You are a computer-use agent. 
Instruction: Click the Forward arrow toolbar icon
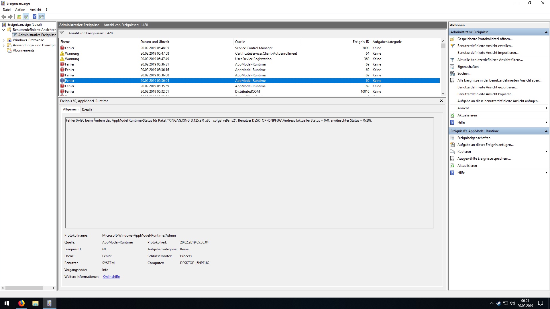[x=10, y=17]
